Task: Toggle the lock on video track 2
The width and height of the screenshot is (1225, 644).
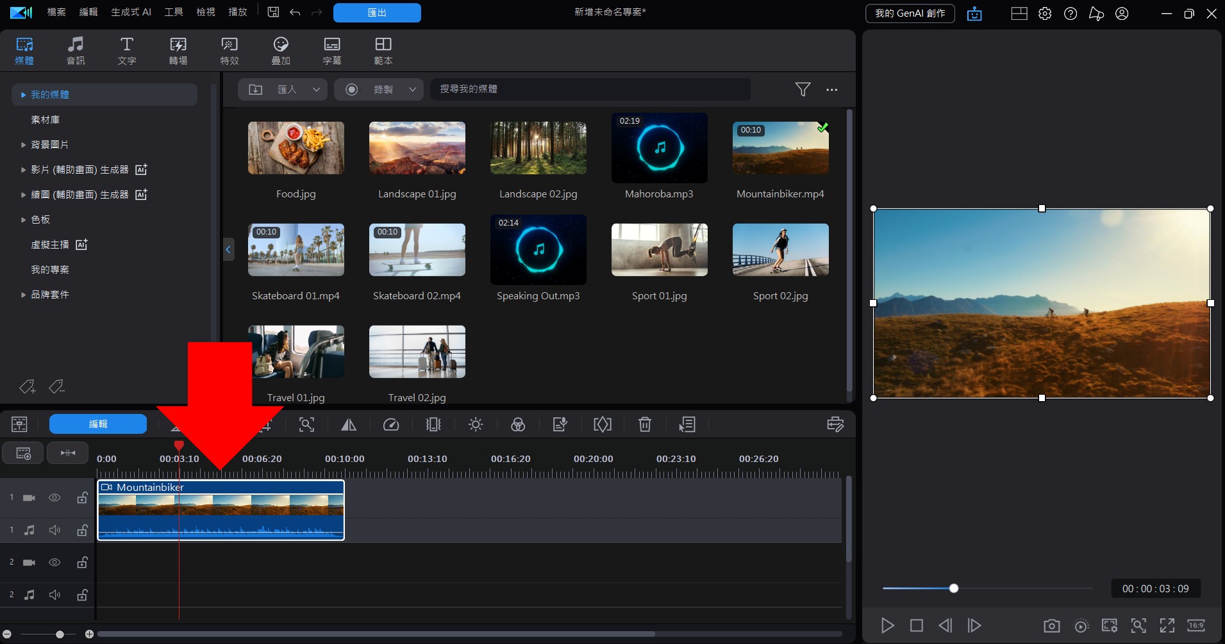Action: (83, 563)
